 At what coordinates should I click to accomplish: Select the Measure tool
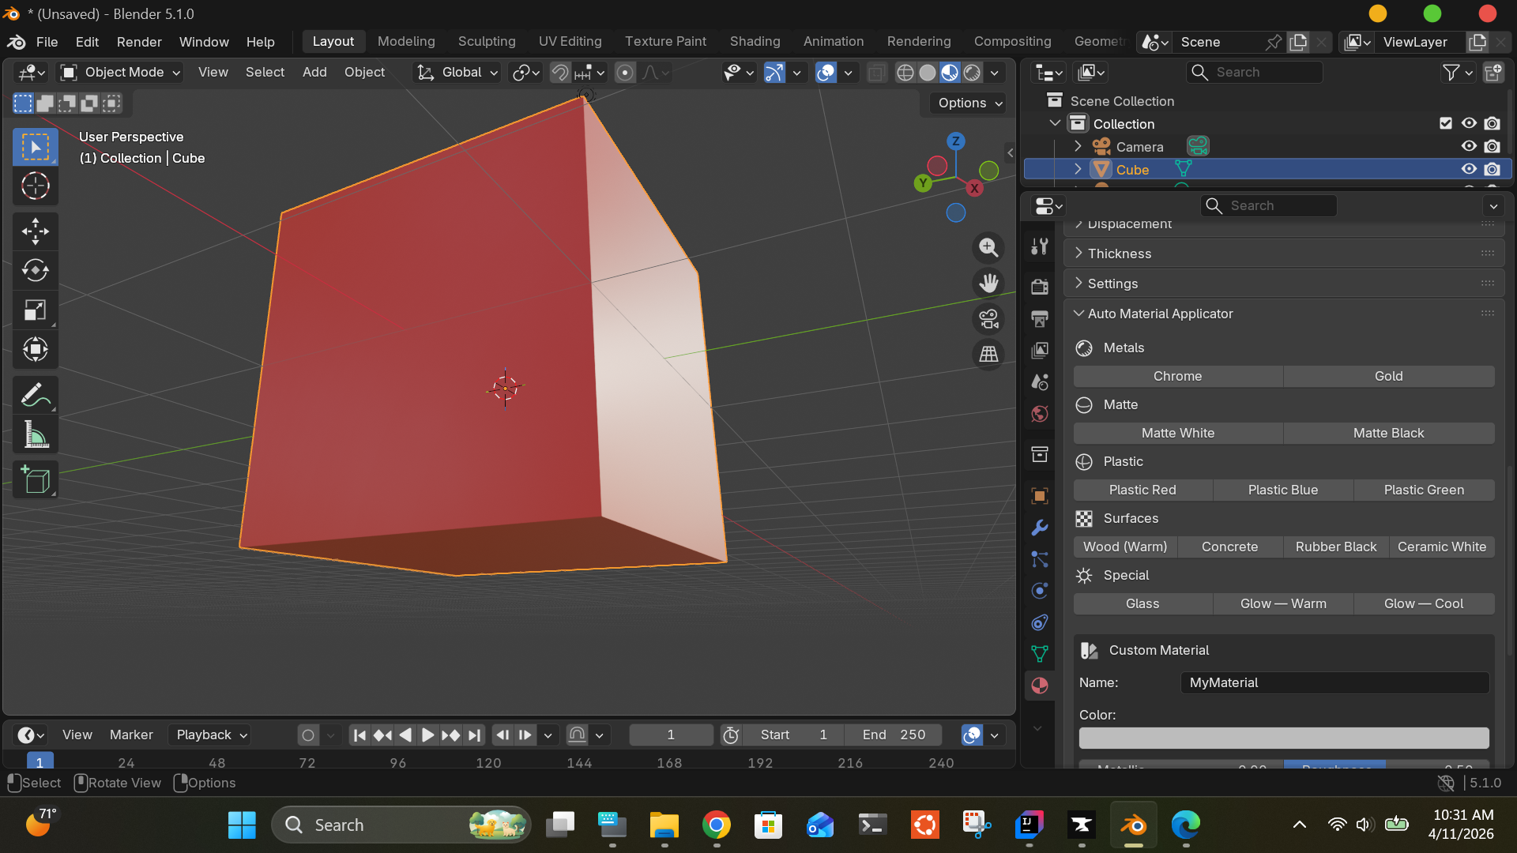pos(35,434)
